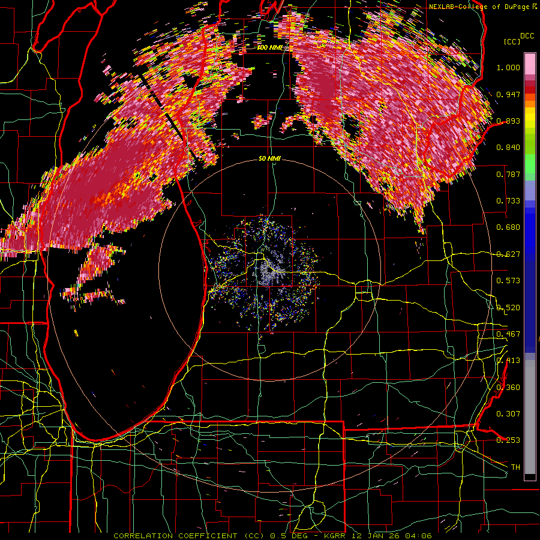Click the 50 NMI range ring label
Image resolution: width=540 pixels, height=540 pixels.
[269, 158]
